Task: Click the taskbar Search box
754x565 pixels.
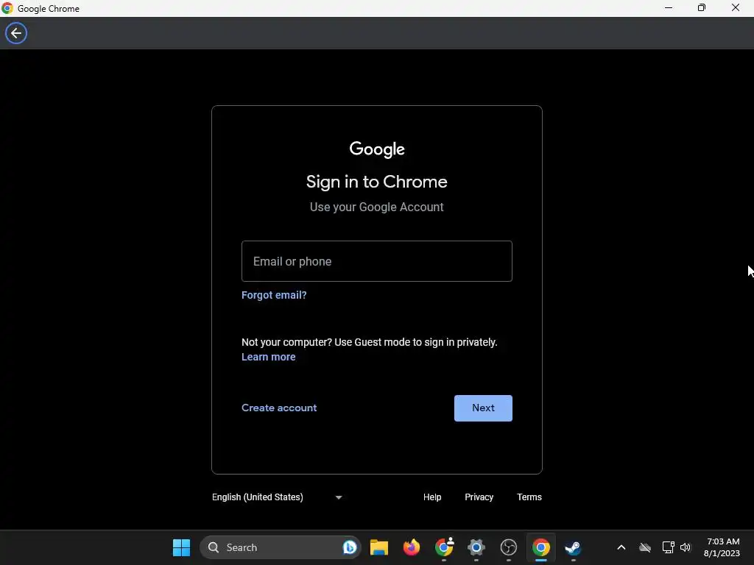Action: click(x=280, y=547)
